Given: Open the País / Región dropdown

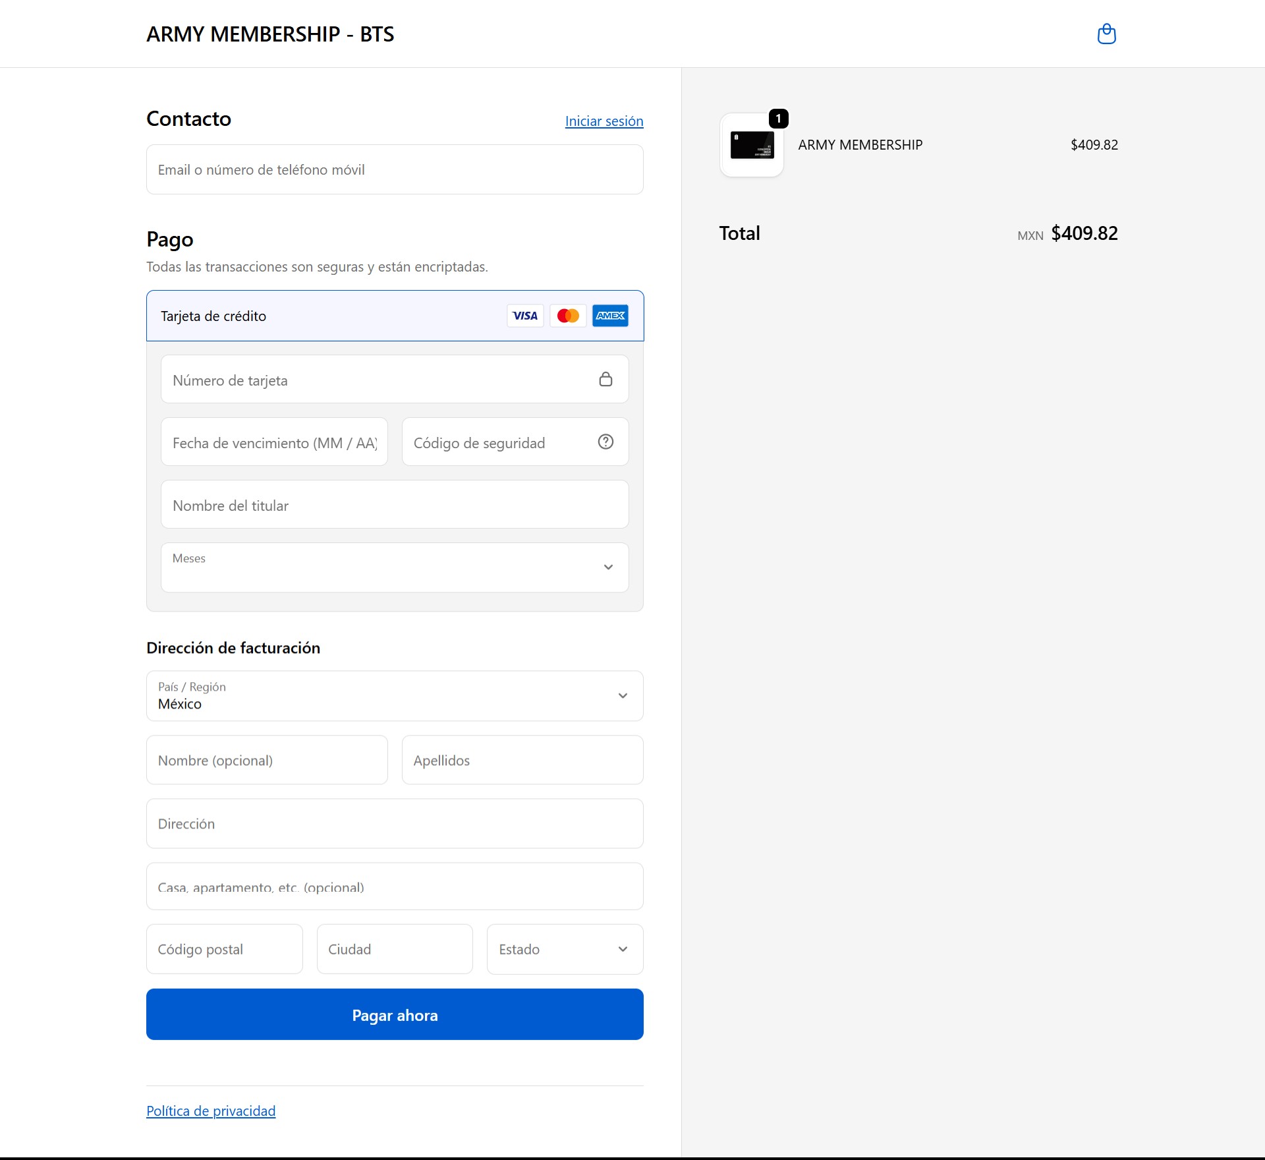Looking at the screenshot, I should 395,696.
